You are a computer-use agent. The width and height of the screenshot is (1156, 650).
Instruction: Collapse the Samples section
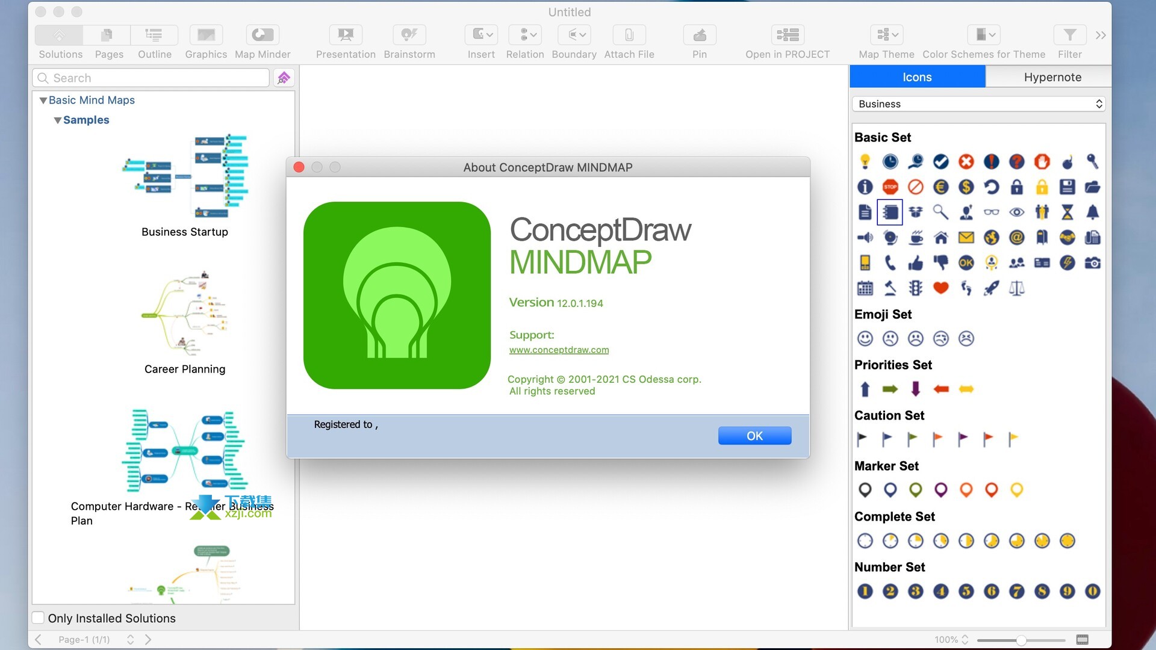[58, 120]
